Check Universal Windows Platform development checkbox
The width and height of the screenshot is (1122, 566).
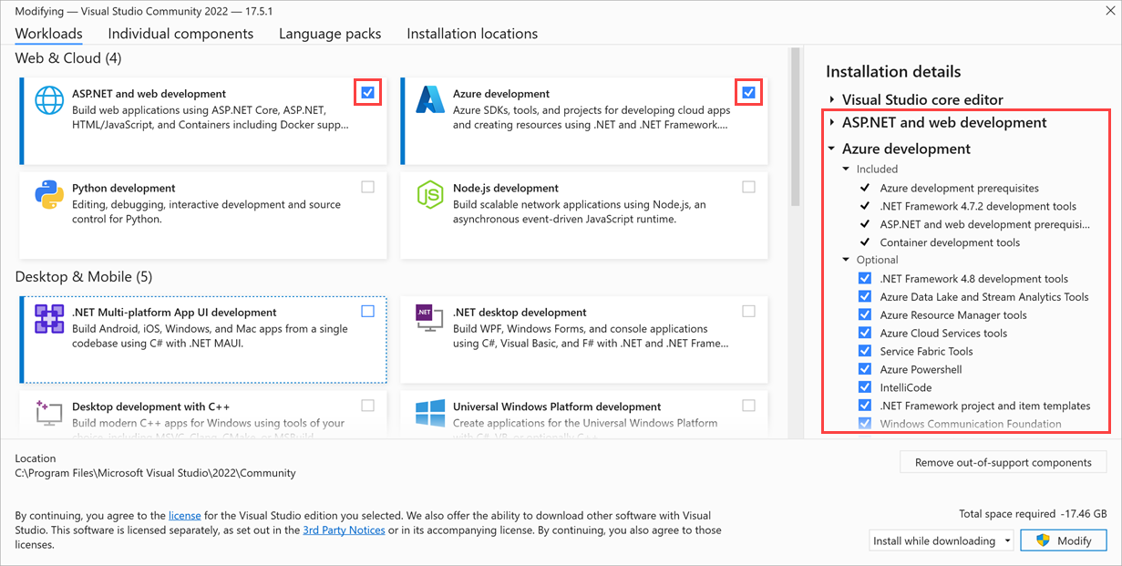pos(748,406)
